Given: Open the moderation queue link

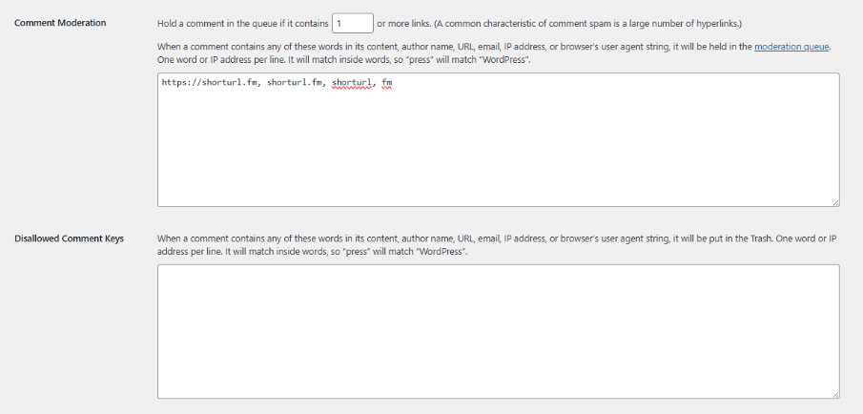Looking at the screenshot, I should pos(791,46).
